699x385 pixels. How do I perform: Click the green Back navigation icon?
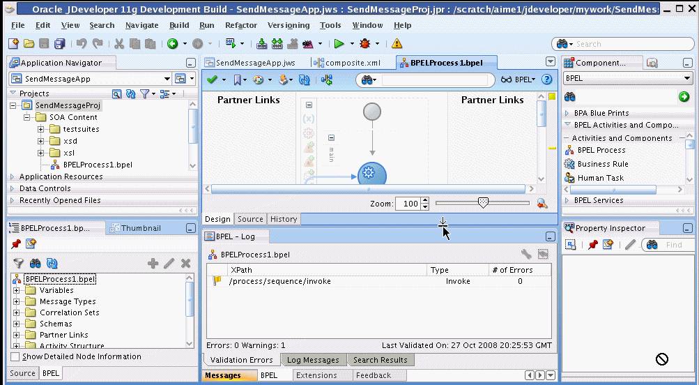coord(173,44)
